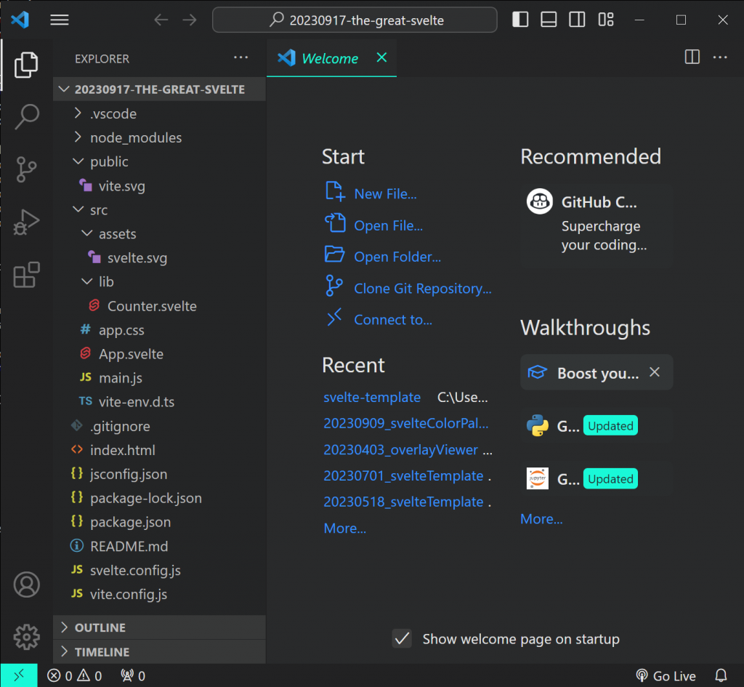Toggle the bottom panel layout icon
The width and height of the screenshot is (744, 687).
click(549, 20)
